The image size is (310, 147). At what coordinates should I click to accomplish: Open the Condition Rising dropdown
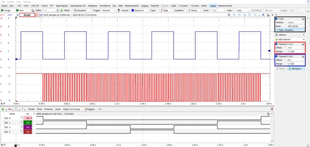[x=195, y=10]
